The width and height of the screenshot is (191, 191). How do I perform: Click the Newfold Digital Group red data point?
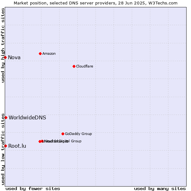[42, 141]
